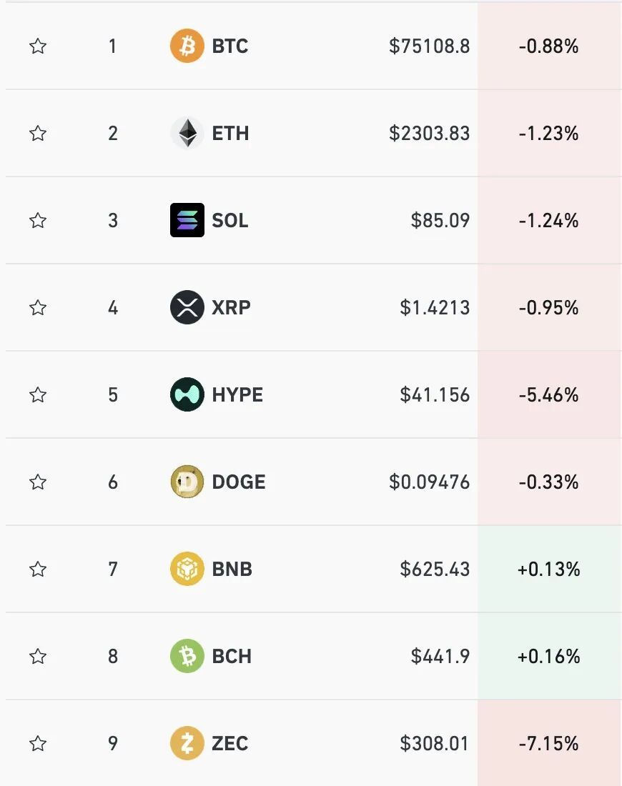This screenshot has width=622, height=786.
Task: Add ZEC to favorites via star
Action: 38,744
